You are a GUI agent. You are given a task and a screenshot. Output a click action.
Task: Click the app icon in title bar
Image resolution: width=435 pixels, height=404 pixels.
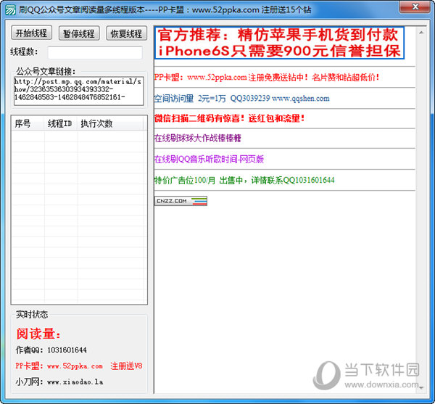point(11,9)
